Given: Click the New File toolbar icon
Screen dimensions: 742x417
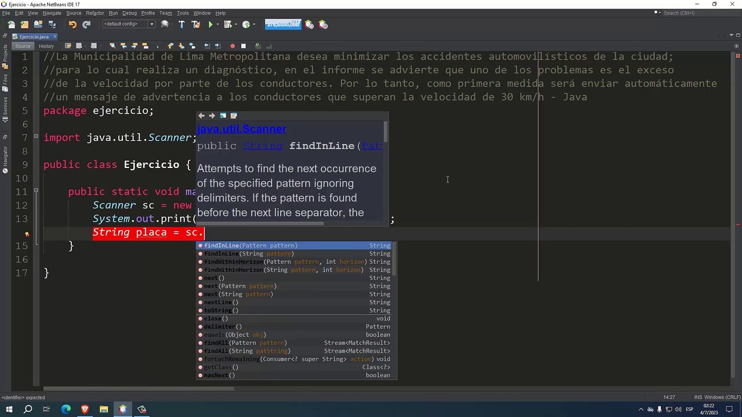Looking at the screenshot, I should point(11,24).
